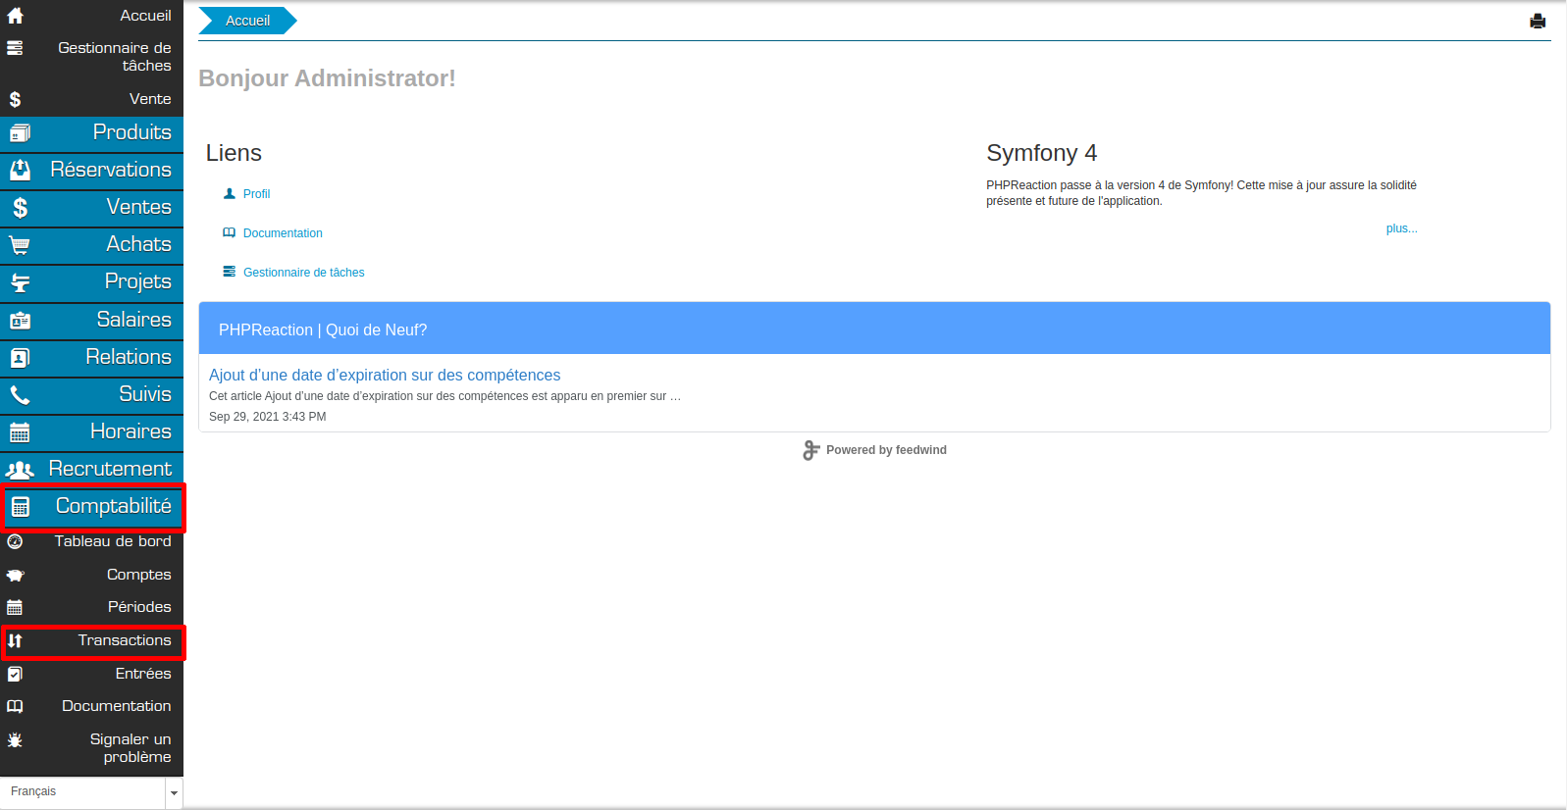This screenshot has height=810, width=1567.
Task: Click Powered by feedwind footer link
Action: coord(885,450)
